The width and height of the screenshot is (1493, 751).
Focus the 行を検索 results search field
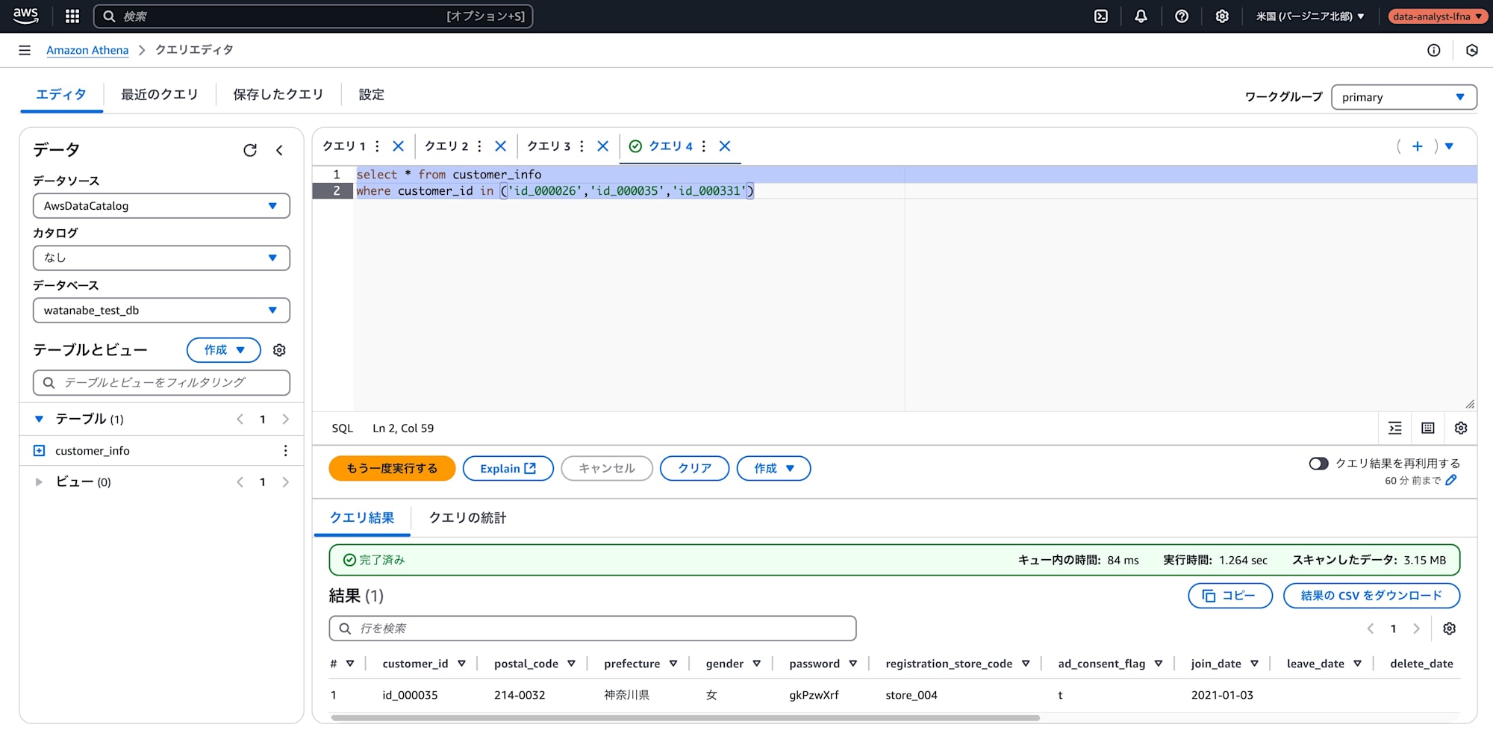click(592, 629)
